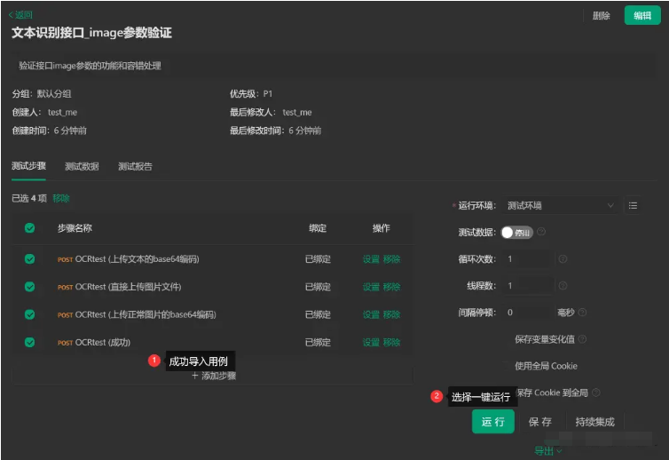The width and height of the screenshot is (669, 460).
Task: Uncheck the 上传文本的base64编码 step checkbox
Action: 29,258
